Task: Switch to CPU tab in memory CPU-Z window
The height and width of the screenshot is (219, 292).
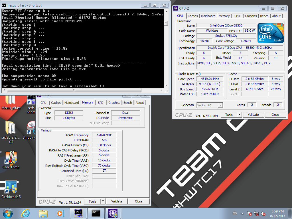Action: point(43,103)
